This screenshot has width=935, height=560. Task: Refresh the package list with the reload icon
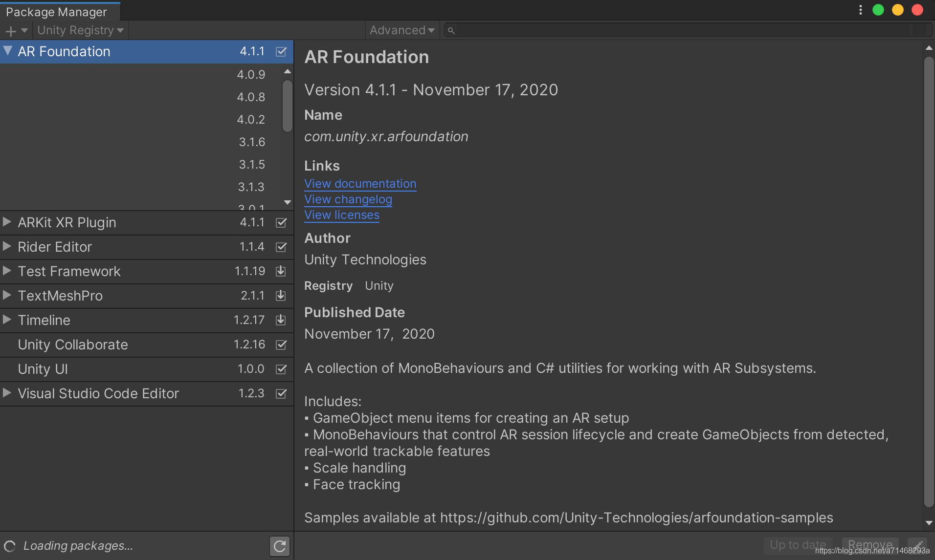tap(279, 546)
